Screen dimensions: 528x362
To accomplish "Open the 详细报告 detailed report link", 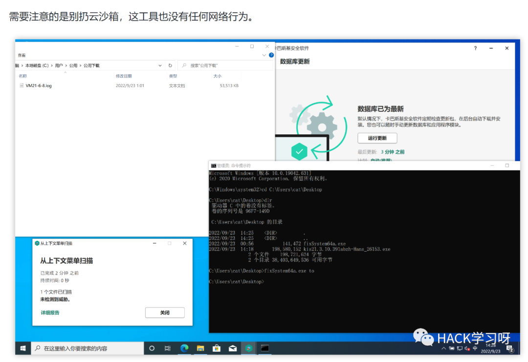I will (50, 313).
